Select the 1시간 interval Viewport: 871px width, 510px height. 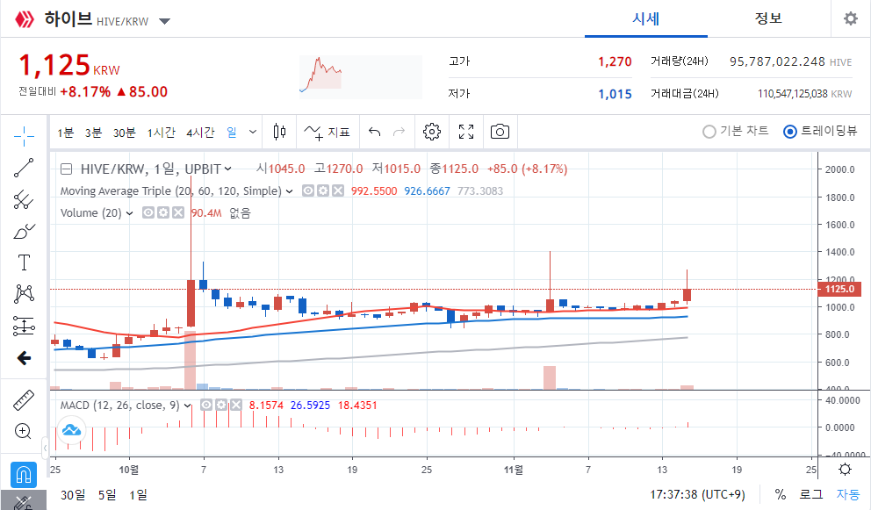click(161, 133)
